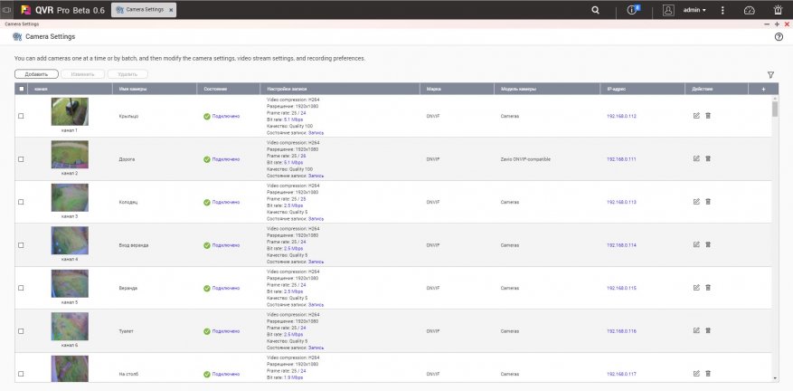The width and height of the screenshot is (793, 391).
Task: Delete the camera at 192.168.0.112
Action: (x=708, y=116)
